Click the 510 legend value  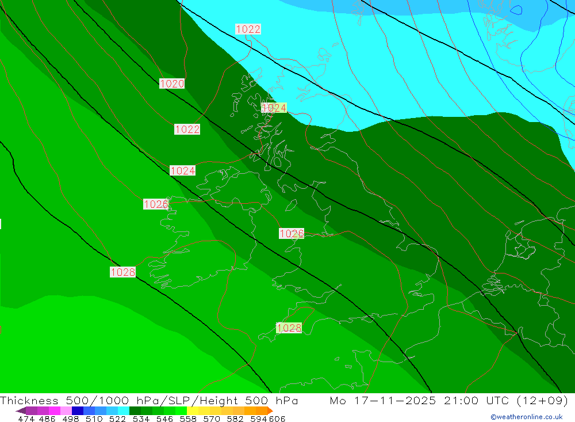[x=94, y=419]
